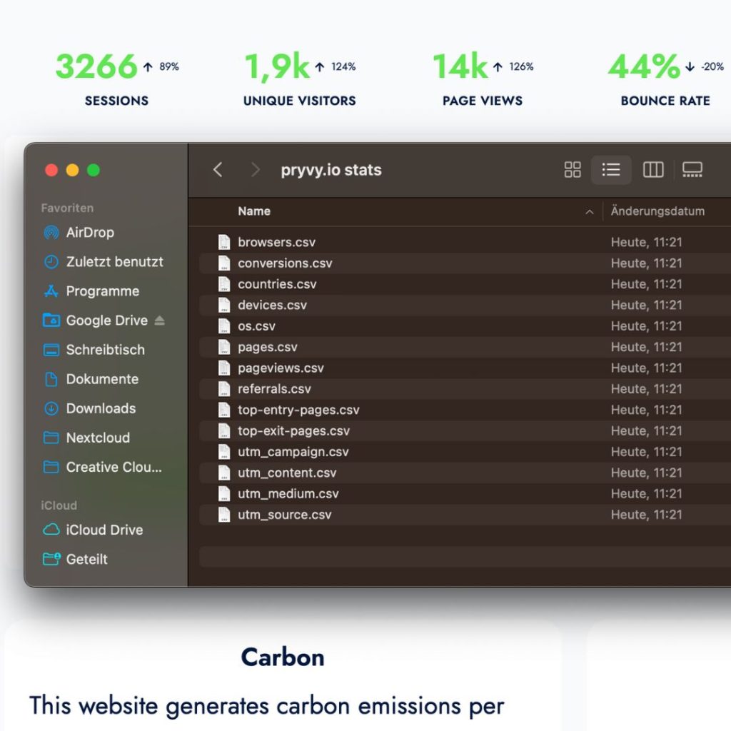Click the Downloads arrow icon
The image size is (731, 731).
[51, 408]
